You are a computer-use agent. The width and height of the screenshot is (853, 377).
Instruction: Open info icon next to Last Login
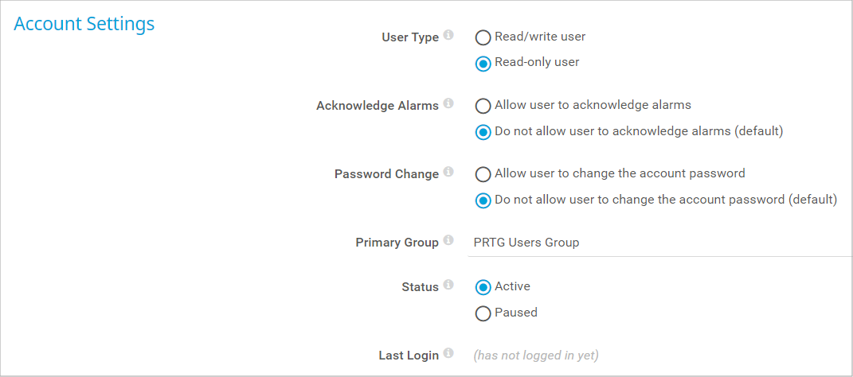pyautogui.click(x=448, y=354)
